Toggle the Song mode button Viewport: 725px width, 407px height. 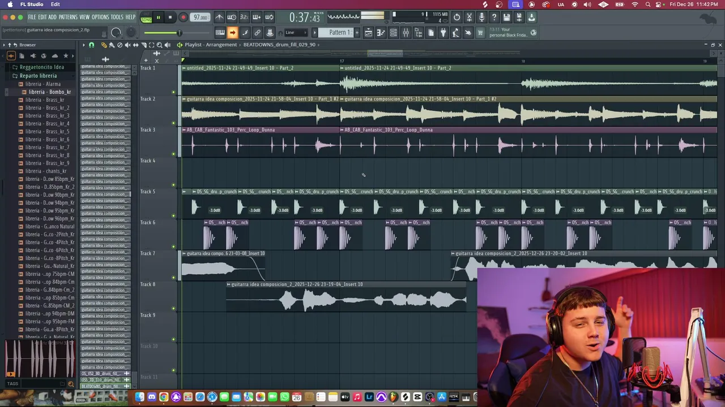pos(146,19)
